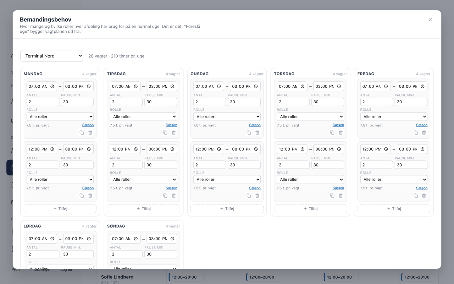454x284 pixels.
Task: Open Sæson link on Tirsdag 12:00 shift
Action: point(171,188)
